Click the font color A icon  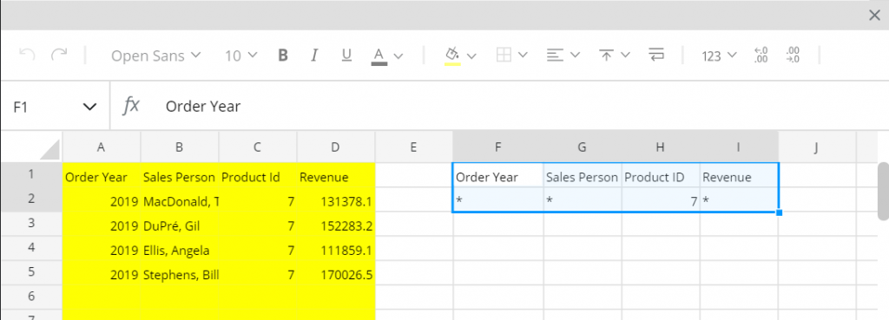pyautogui.click(x=379, y=56)
